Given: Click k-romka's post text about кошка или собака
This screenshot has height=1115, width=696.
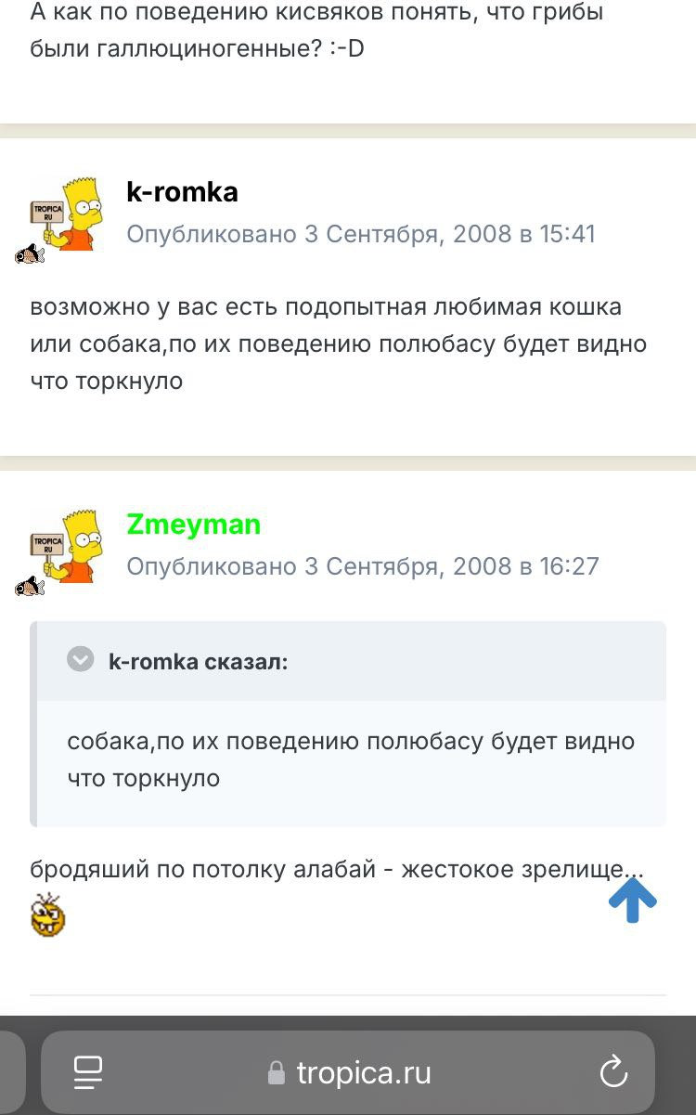Looking at the screenshot, I should (x=338, y=344).
